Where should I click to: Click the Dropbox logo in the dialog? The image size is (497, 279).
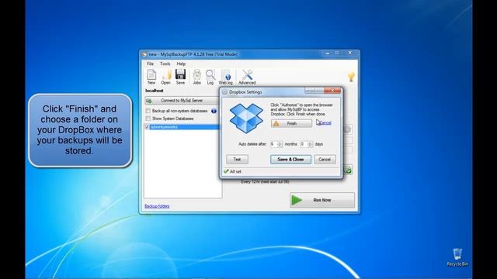tap(246, 118)
